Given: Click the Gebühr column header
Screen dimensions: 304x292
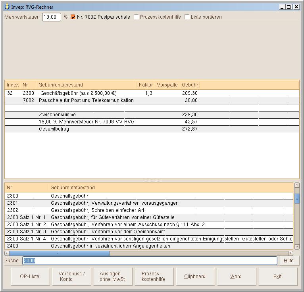Looking at the screenshot, I should coord(190,85).
